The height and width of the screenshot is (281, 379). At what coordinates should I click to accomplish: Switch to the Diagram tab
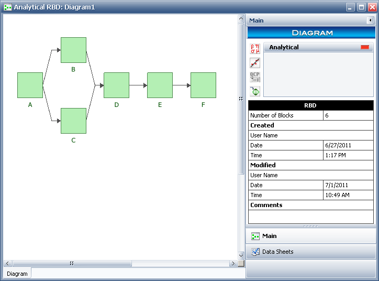17,274
